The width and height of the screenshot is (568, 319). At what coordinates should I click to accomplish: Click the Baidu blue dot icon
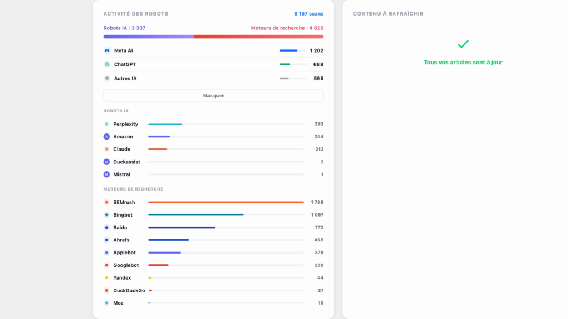(x=106, y=228)
